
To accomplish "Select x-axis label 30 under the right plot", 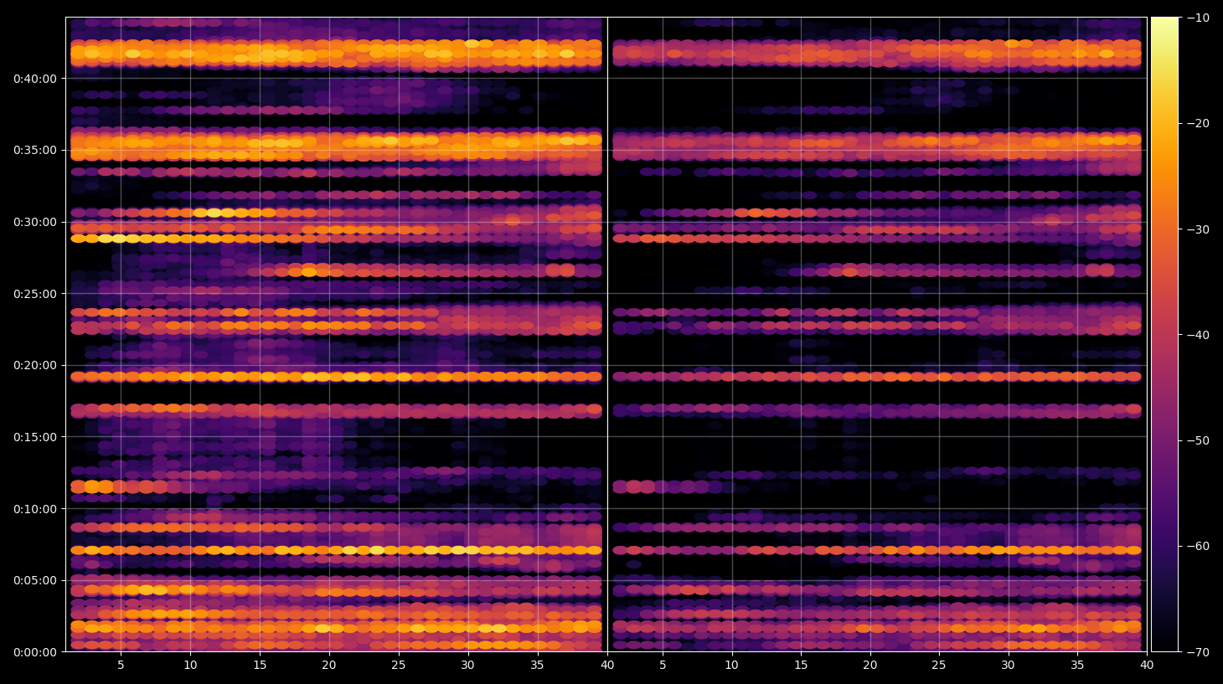I will click(1008, 666).
